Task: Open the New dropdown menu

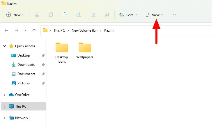Action: coord(15,15)
